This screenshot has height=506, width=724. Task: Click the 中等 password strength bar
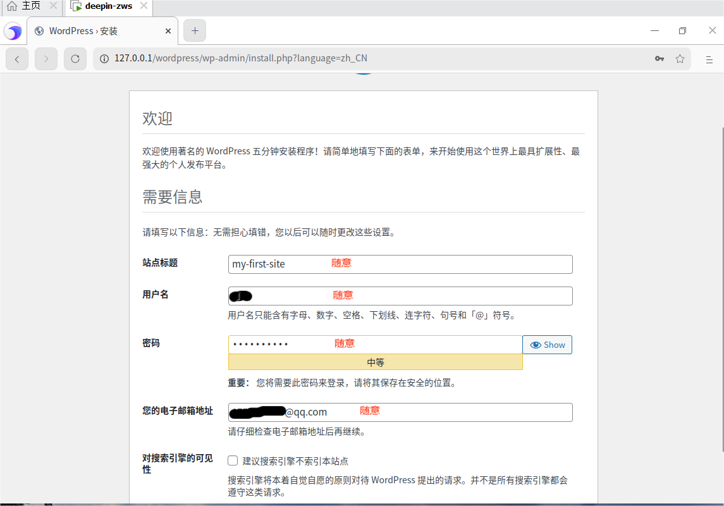pos(375,361)
